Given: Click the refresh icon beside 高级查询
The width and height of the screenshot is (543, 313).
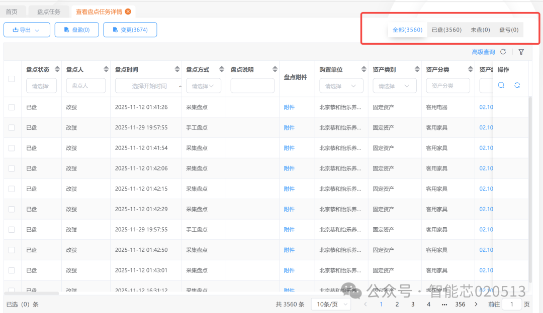Looking at the screenshot, I should click(x=503, y=52).
